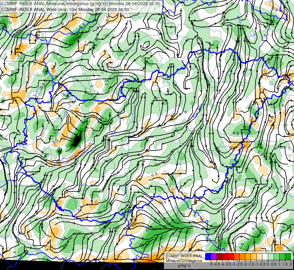
Task: Select the legend swatch between 0 and 0.5
Action: click(x=271, y=256)
